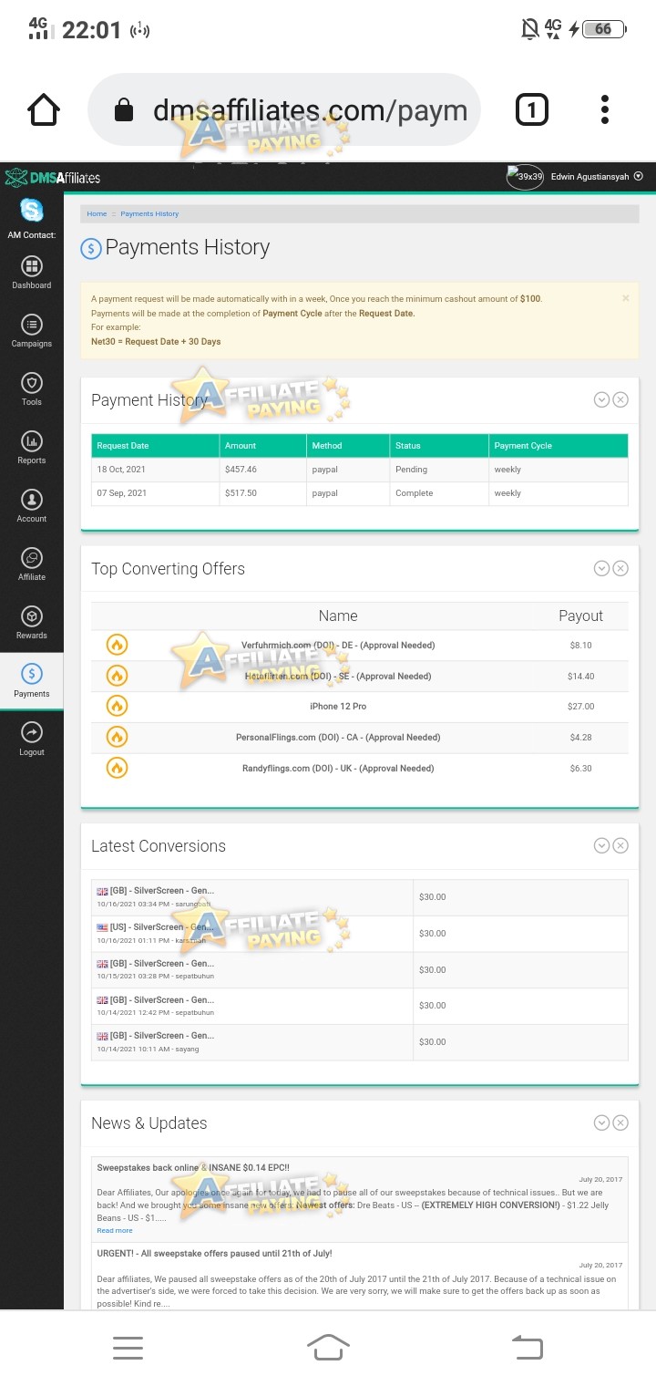Screen dimensions: 656x1386
Task: Collapse the Latest Conversions panel
Action: click(x=601, y=845)
